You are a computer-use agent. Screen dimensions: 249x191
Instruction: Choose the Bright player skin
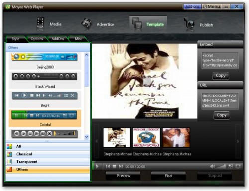(x=45, y=99)
